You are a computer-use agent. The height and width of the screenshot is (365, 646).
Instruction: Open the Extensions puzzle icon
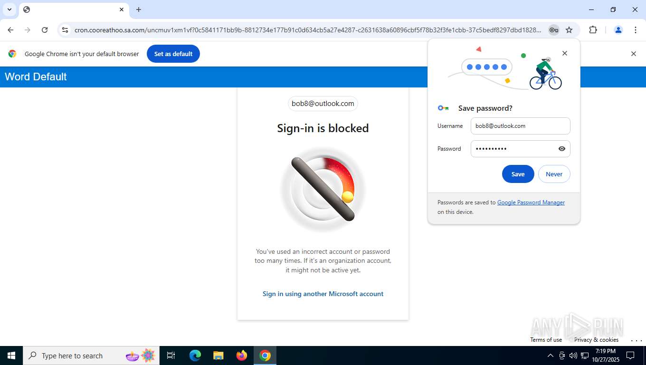593,30
